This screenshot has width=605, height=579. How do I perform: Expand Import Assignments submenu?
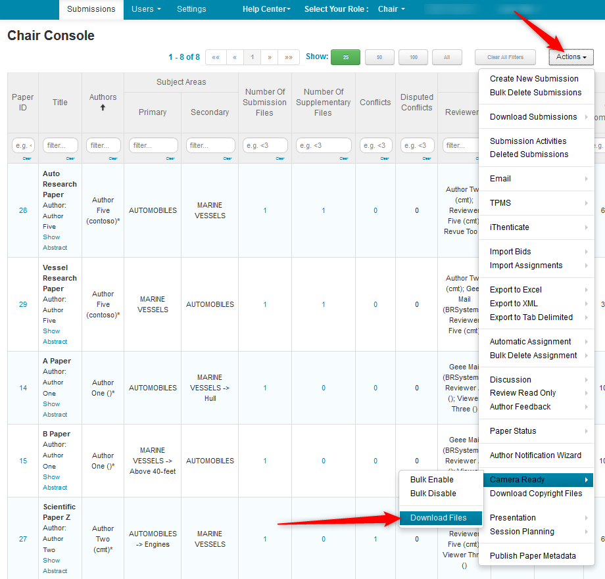[x=537, y=266]
